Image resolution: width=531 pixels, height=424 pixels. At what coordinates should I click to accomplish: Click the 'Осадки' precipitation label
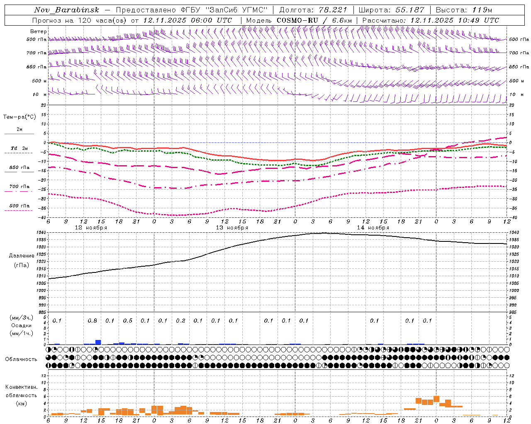(x=22, y=325)
